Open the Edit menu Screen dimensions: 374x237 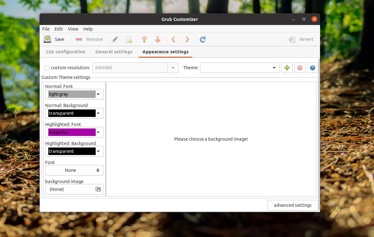pyautogui.click(x=59, y=29)
